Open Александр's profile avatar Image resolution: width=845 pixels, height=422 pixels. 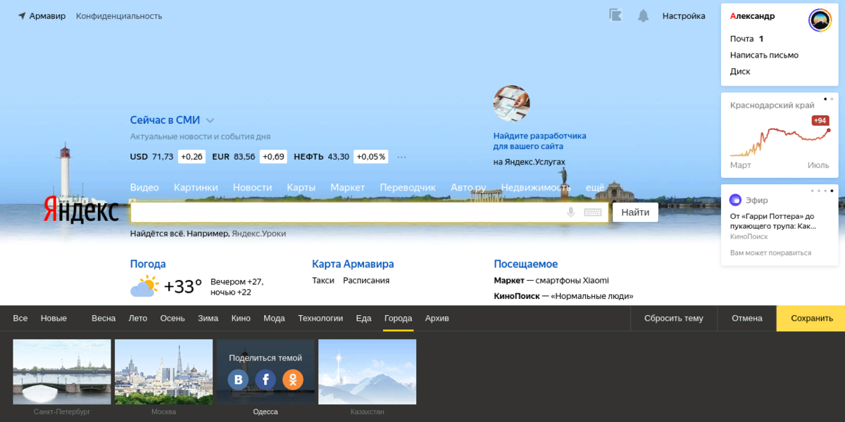pyautogui.click(x=820, y=20)
